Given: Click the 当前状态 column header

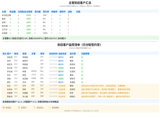Looking at the screenshot, I should (62, 54).
